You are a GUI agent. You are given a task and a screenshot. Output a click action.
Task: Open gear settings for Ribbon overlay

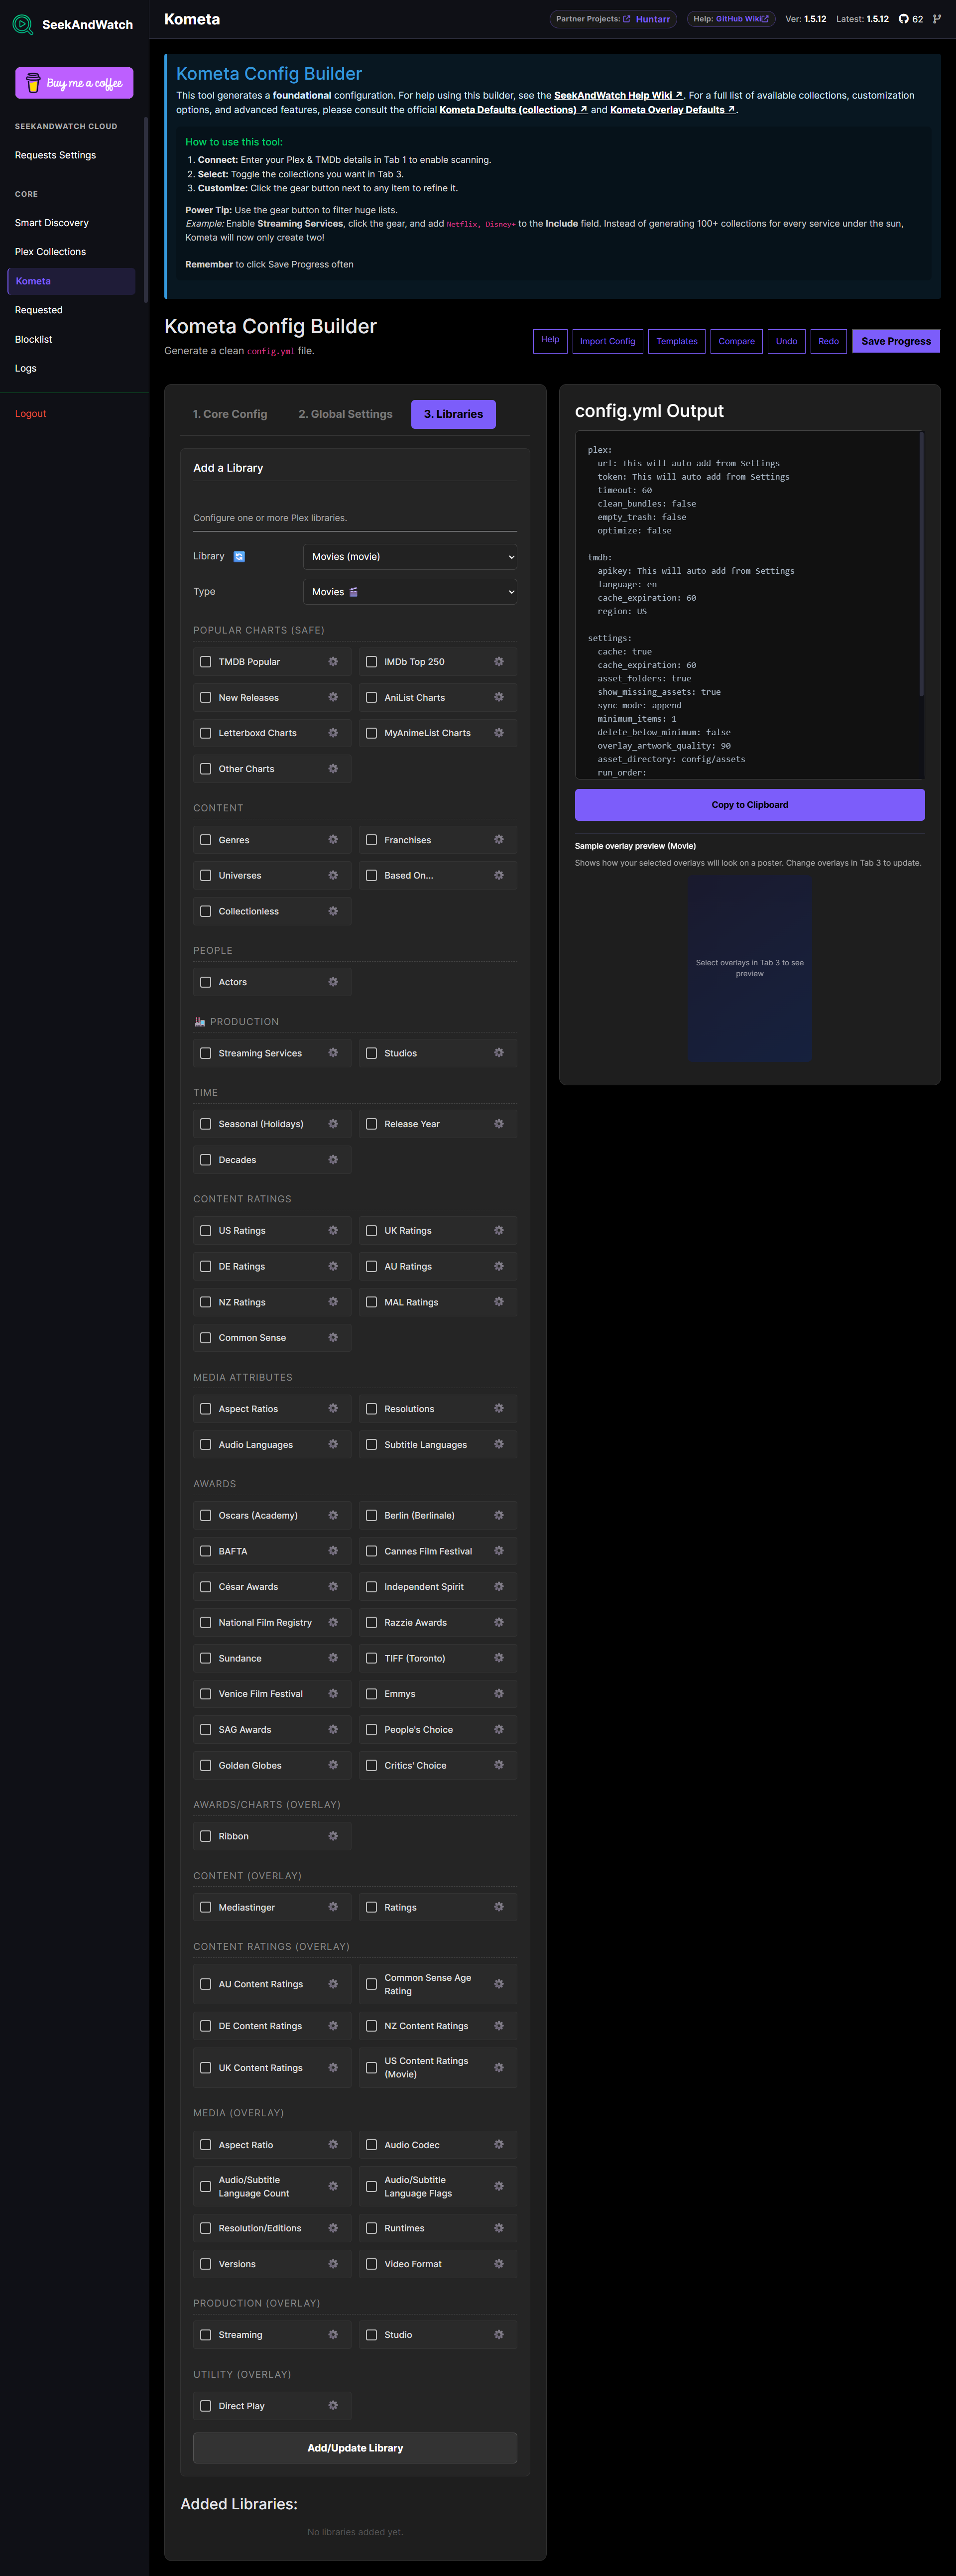tap(333, 1836)
